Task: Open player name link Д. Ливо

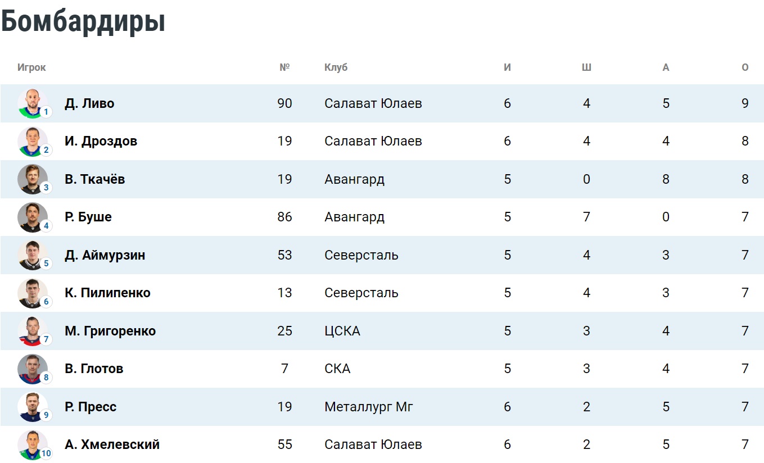Action: point(89,103)
